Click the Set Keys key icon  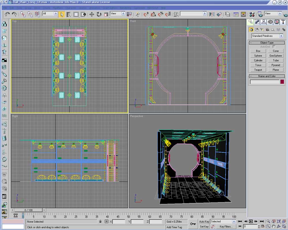coord(193,224)
